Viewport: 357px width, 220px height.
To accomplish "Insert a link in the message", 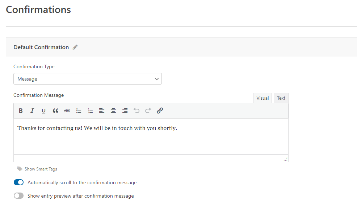I will tap(160, 111).
